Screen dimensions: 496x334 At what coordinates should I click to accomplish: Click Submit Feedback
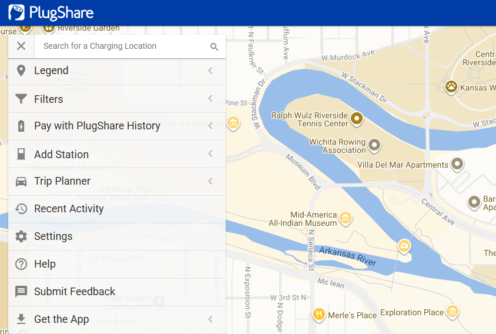(x=75, y=292)
